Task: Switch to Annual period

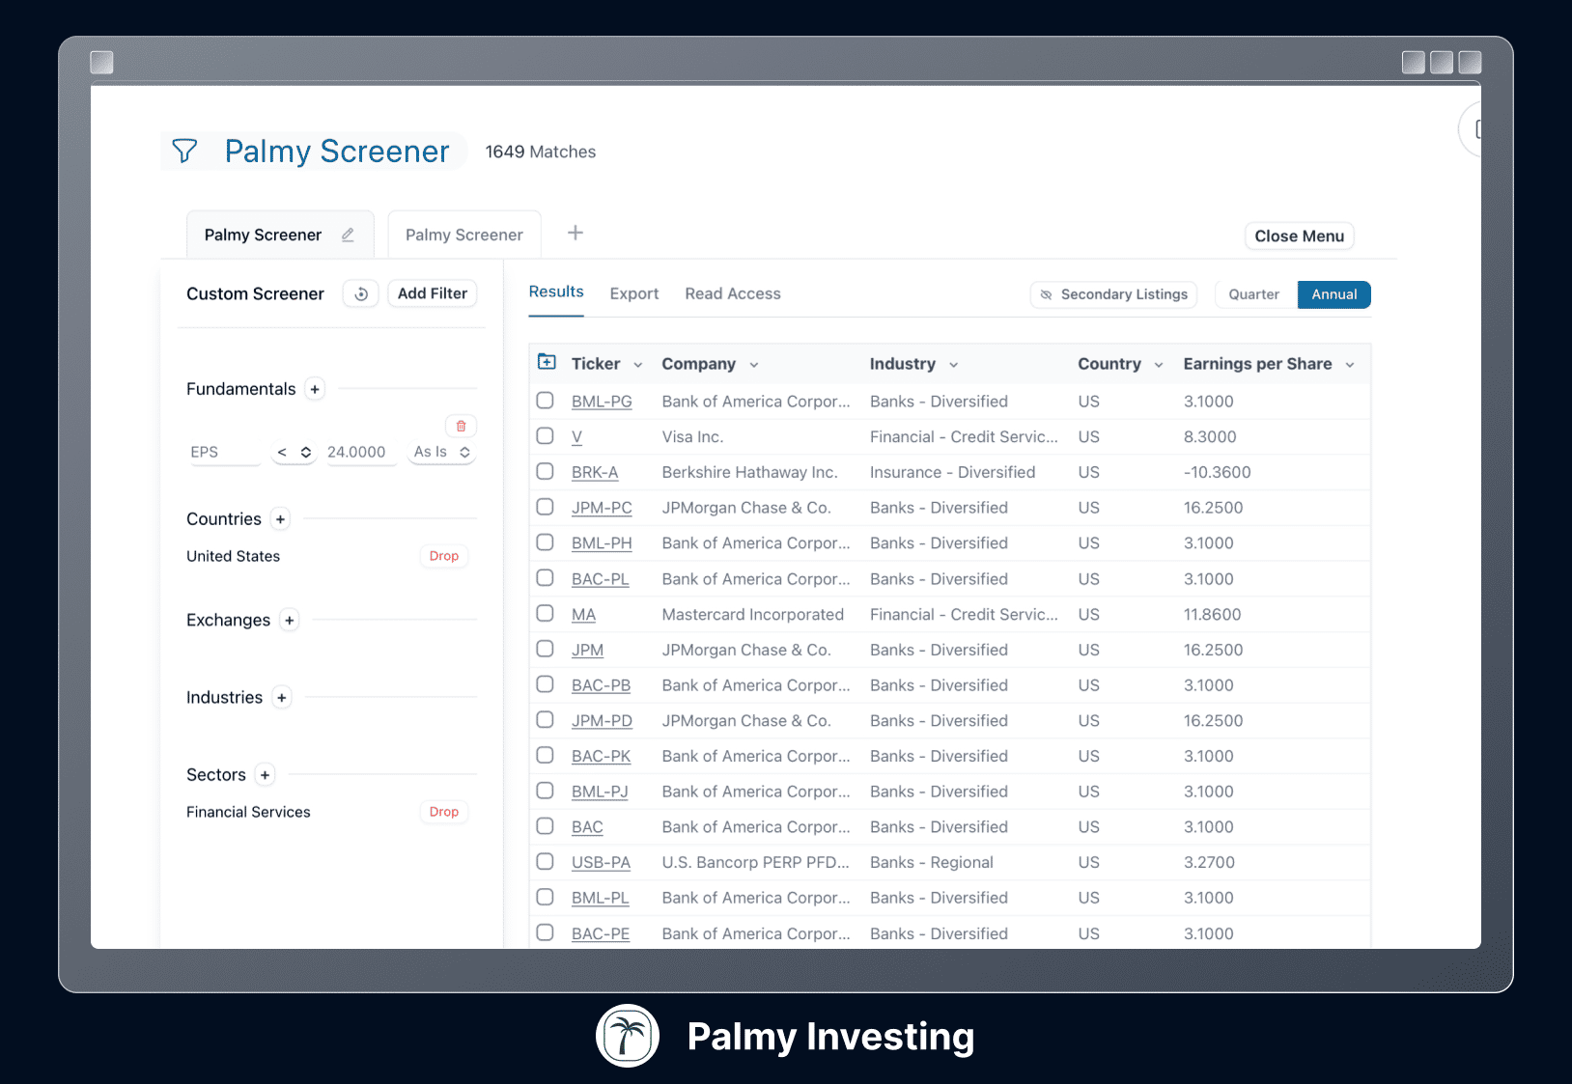Action: click(x=1334, y=294)
